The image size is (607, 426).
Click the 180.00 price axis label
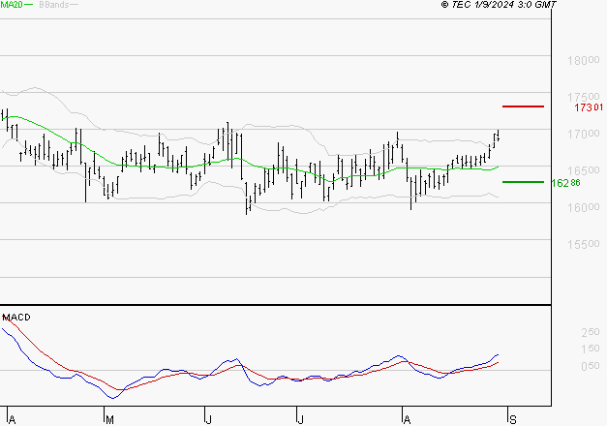[x=584, y=60]
